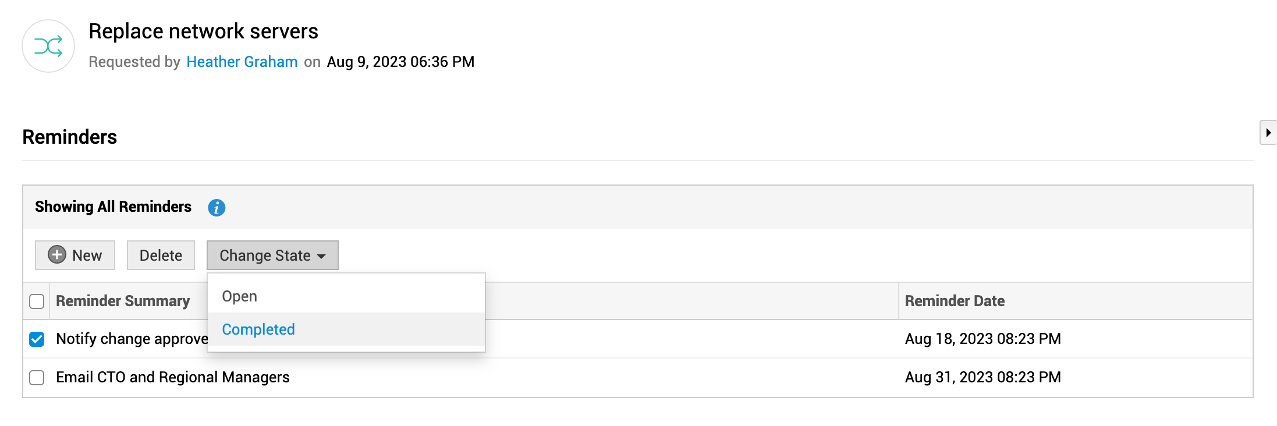This screenshot has height=426, width=1277.
Task: Click the change request shuffle icon
Action: click(48, 46)
